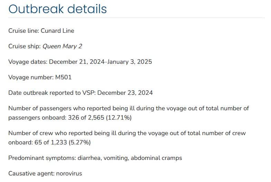The image size is (271, 182).
Task: Click the Cruise line: Cunard Line text
Action: click(x=41, y=31)
